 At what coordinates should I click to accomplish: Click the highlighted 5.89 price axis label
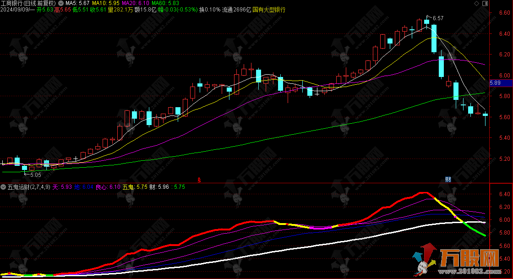pos(501,83)
